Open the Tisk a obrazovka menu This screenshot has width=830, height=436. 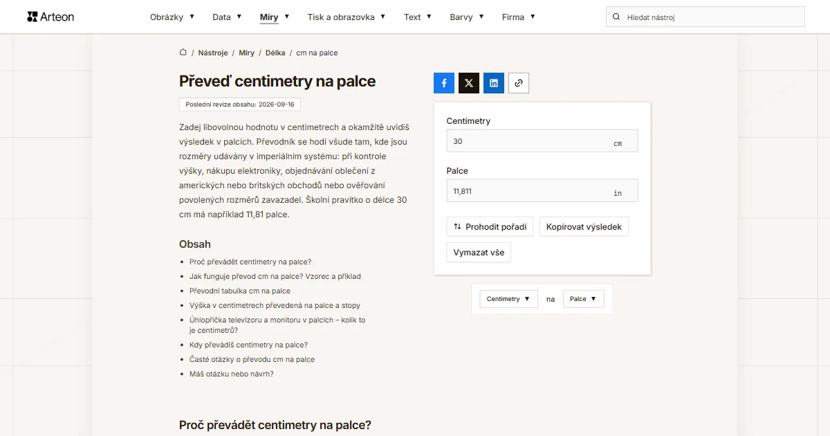347,17
